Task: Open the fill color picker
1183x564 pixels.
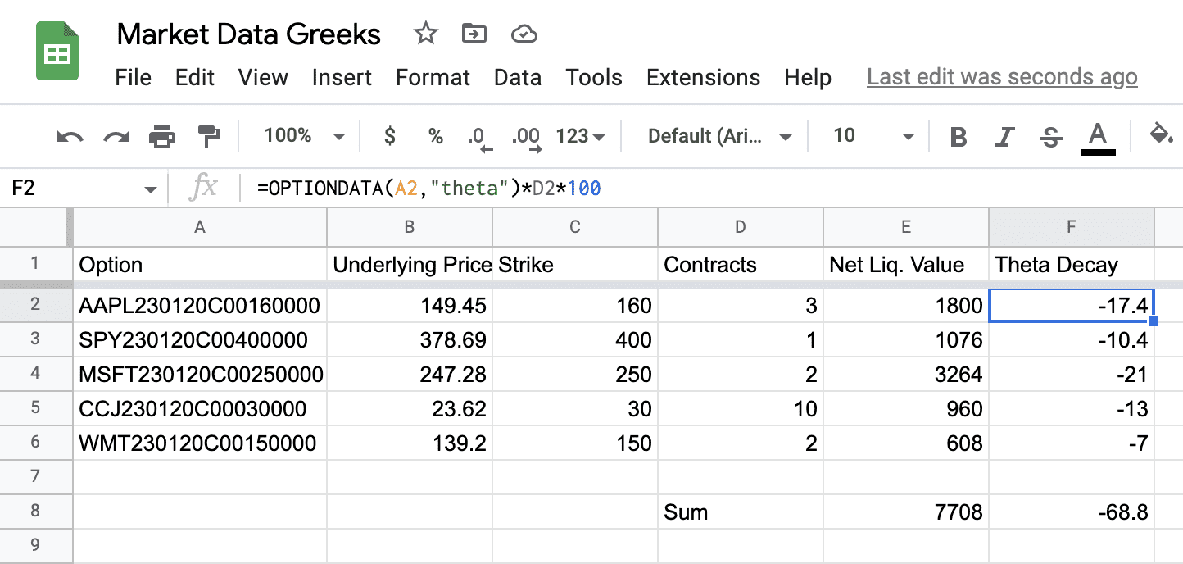Action: pyautogui.click(x=1161, y=135)
